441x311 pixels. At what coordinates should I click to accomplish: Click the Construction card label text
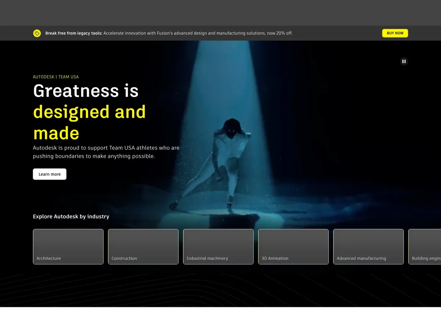click(124, 258)
